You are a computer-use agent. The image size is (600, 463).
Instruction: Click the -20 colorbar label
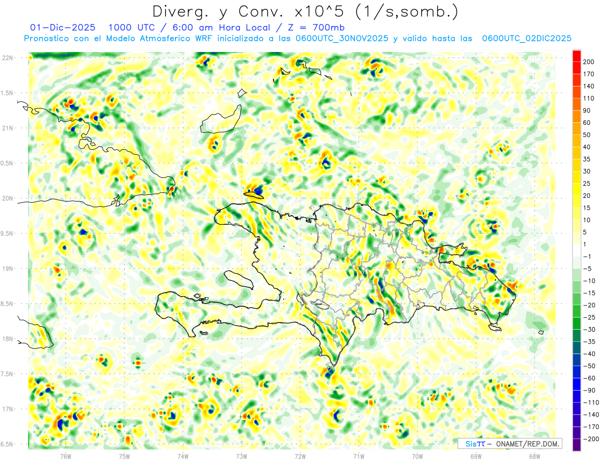click(x=589, y=305)
